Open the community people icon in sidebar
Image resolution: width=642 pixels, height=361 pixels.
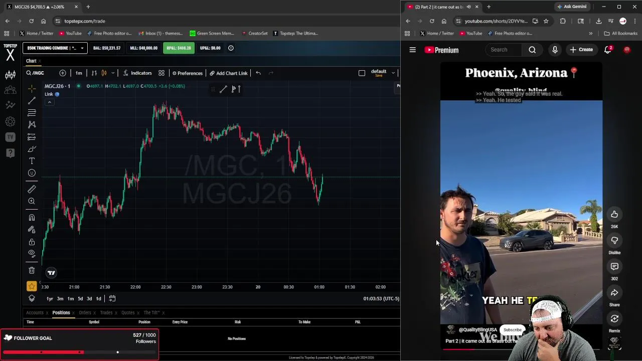pyautogui.click(x=10, y=90)
